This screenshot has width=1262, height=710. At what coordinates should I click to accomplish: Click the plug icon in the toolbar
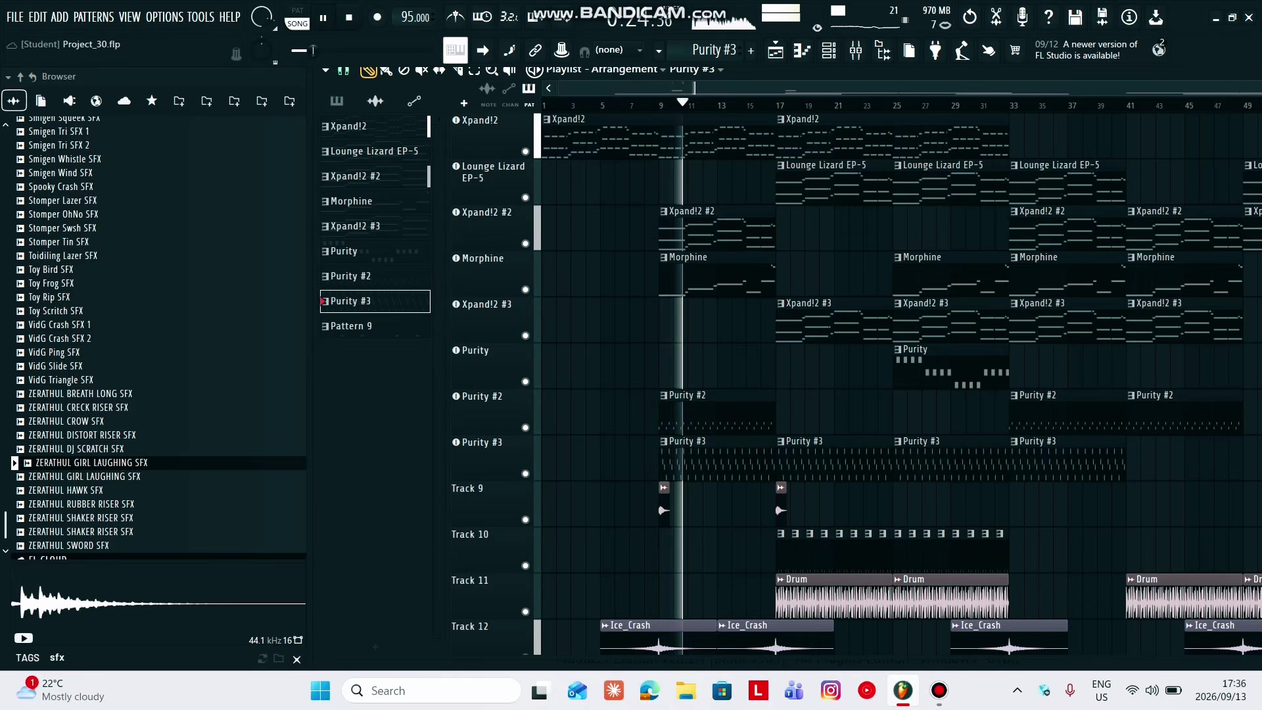[935, 51]
